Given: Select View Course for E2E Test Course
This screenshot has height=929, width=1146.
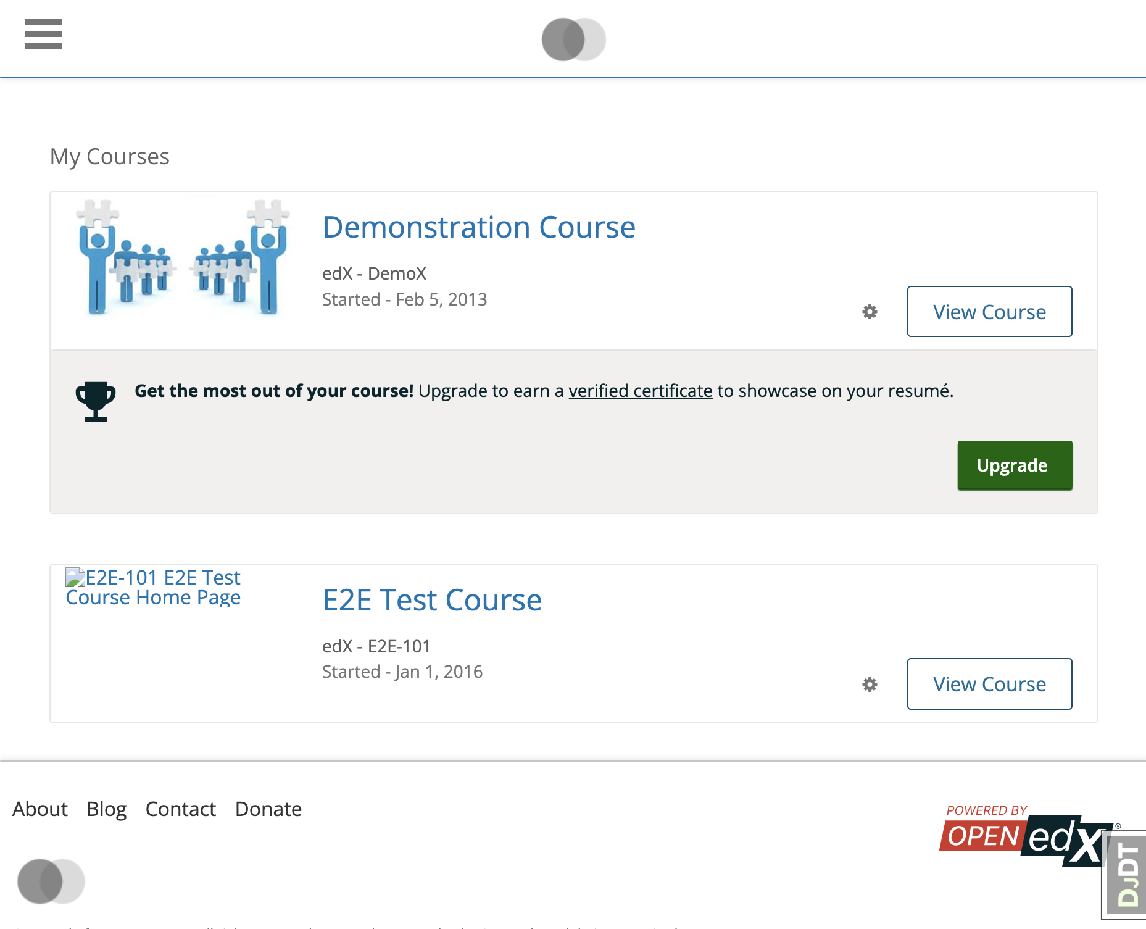Looking at the screenshot, I should point(989,684).
